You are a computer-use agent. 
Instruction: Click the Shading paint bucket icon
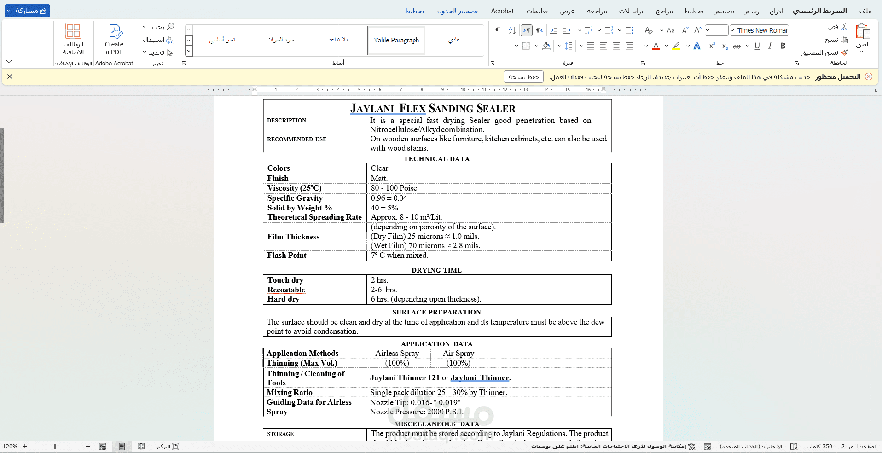coord(546,46)
